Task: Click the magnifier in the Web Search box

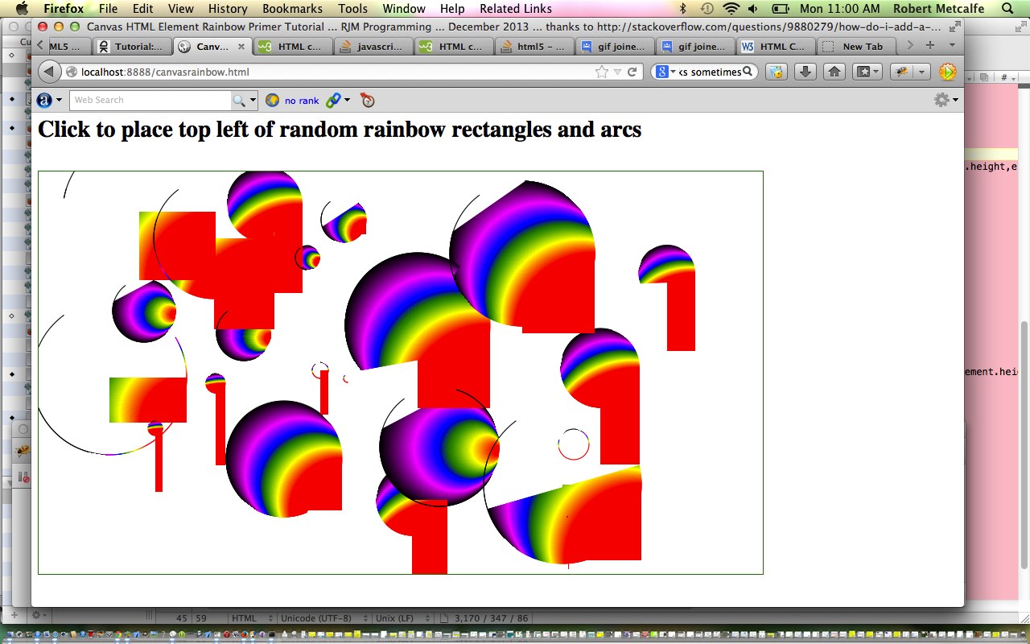Action: tap(239, 100)
